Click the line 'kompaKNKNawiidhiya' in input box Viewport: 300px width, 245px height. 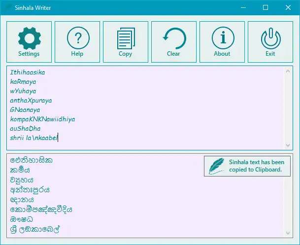pyautogui.click(x=42, y=119)
